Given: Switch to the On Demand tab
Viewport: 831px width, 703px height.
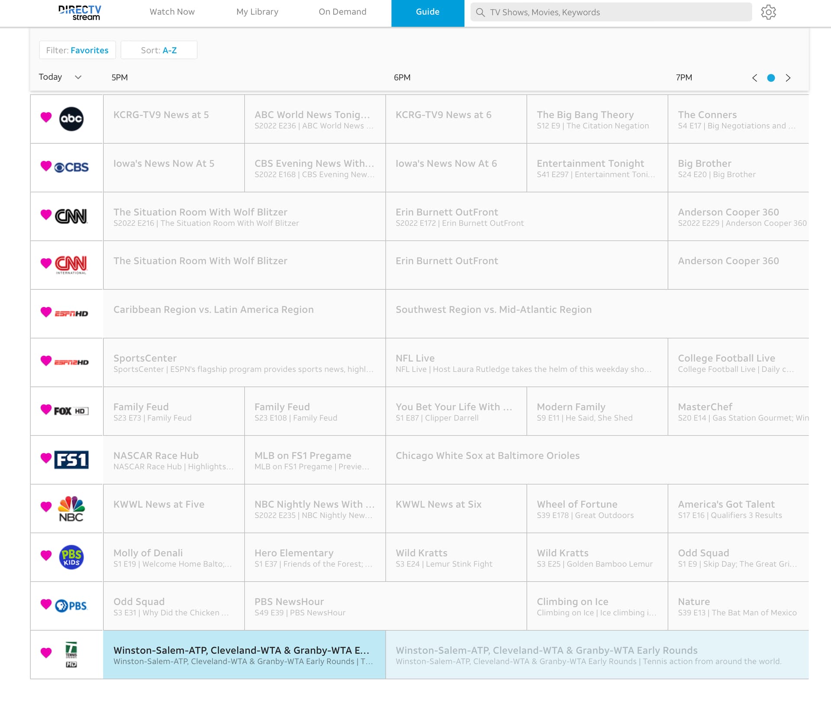Looking at the screenshot, I should tap(342, 12).
